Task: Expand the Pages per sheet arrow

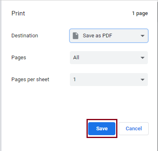Action: [142, 80]
